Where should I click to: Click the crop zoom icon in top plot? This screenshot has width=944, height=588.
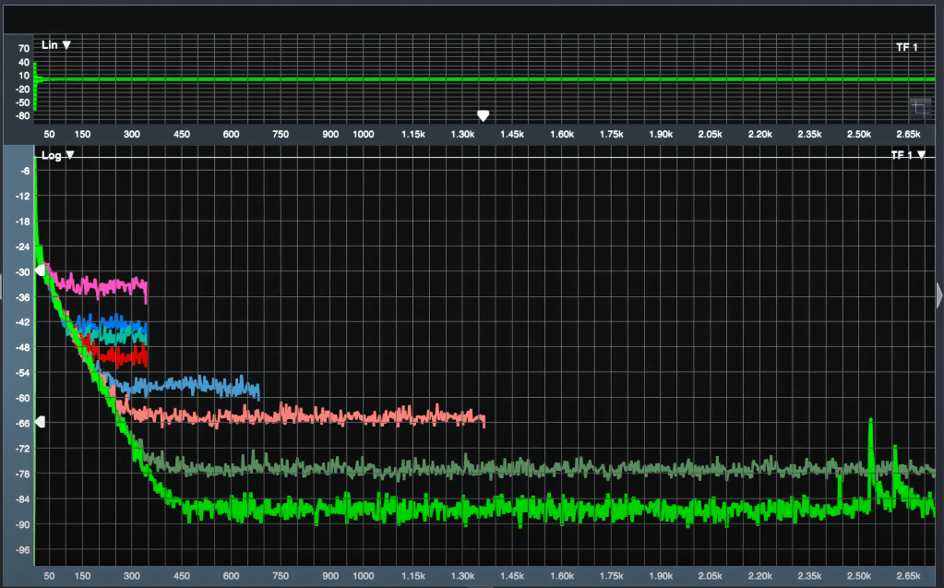[919, 108]
